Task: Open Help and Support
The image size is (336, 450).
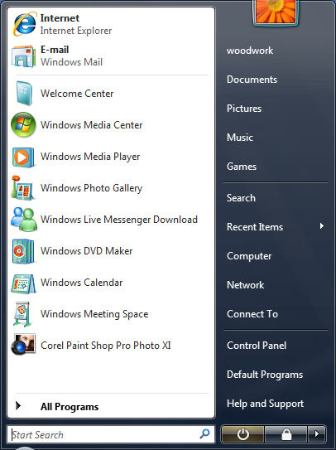Action: click(265, 404)
